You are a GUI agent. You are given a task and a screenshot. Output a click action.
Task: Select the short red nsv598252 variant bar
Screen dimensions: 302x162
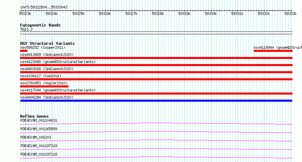click(x=24, y=51)
